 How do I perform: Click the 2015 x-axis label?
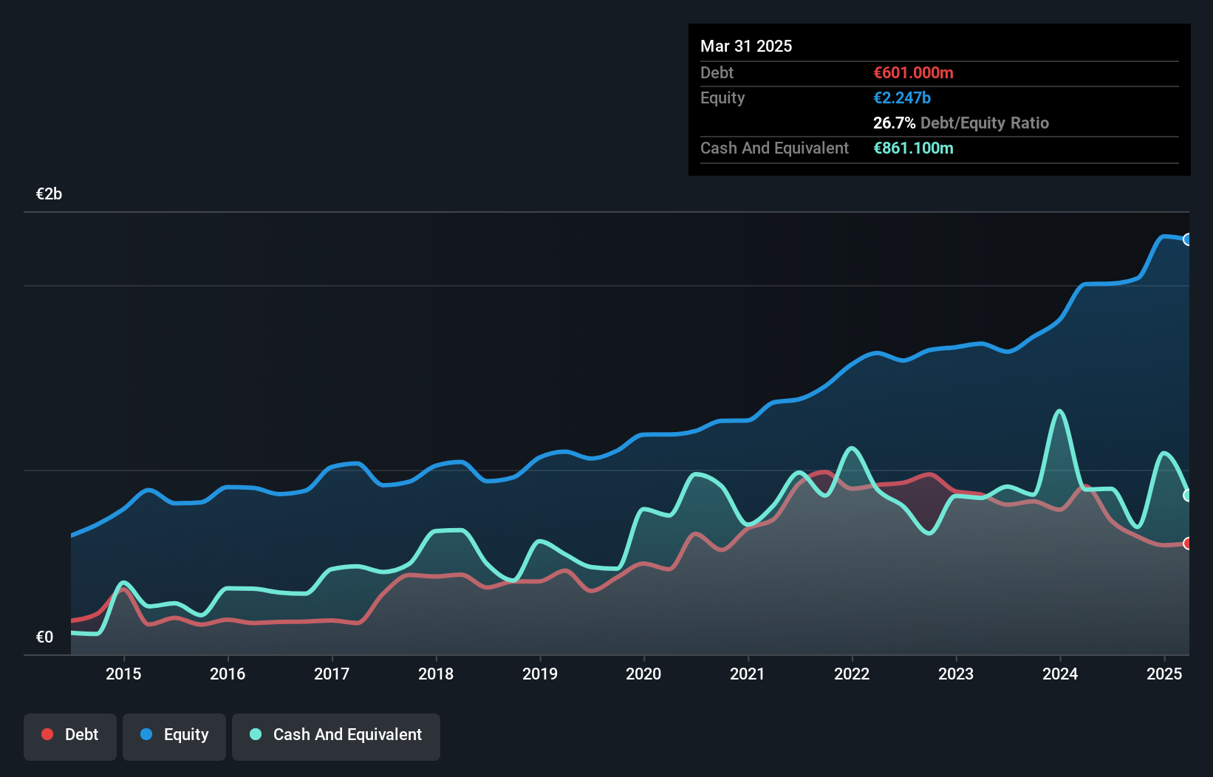pos(123,674)
